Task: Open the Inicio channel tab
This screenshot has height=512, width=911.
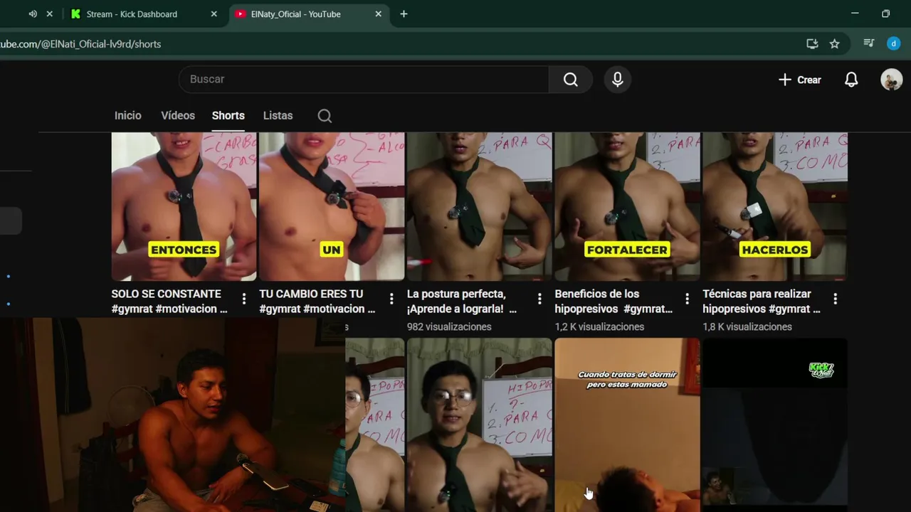Action: tap(128, 115)
